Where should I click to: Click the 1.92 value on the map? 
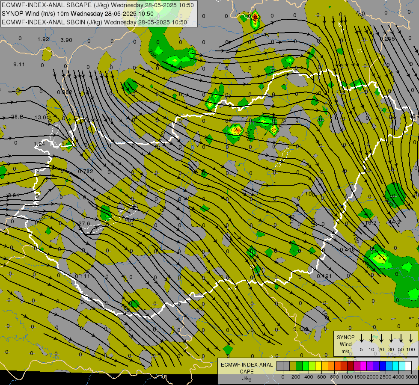coord(43,39)
